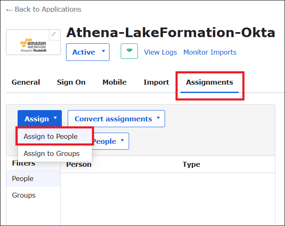Click the back arrow to Applications
This screenshot has height=226, width=285.
[x=9, y=9]
